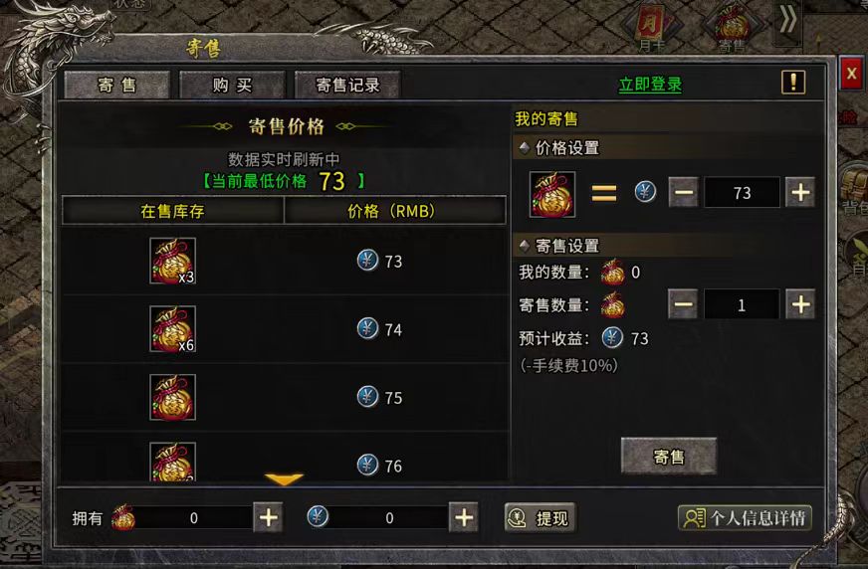
Task: Increase 寄售数量 with the plus button
Action: click(x=800, y=304)
